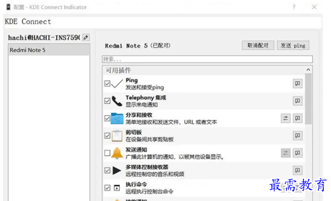
Task: Uncheck the 多媒体控制接收器 checkbox
Action: coord(107,170)
